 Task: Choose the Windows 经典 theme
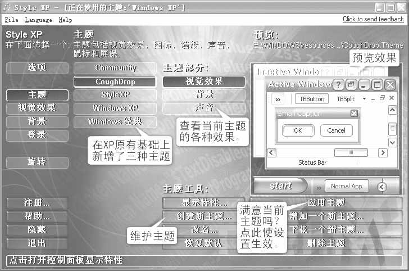pos(115,122)
